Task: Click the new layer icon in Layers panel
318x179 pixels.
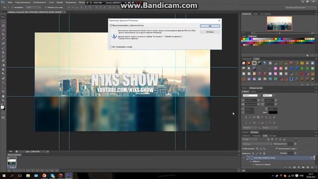Action: [x=308, y=168]
